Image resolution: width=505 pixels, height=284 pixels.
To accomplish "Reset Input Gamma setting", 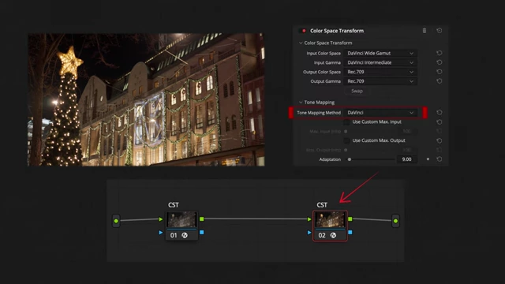I will [x=439, y=62].
